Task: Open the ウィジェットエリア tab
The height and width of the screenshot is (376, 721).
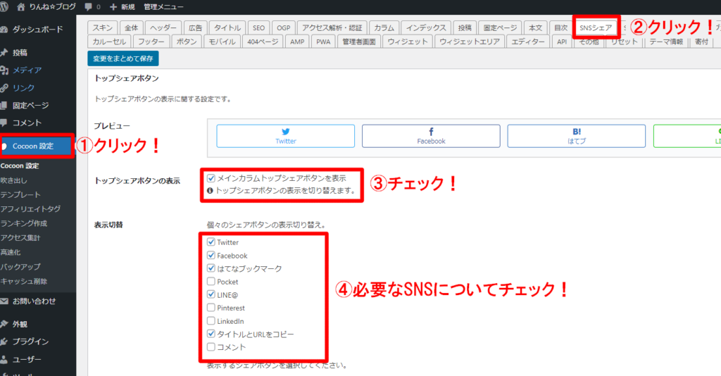Action: click(470, 42)
